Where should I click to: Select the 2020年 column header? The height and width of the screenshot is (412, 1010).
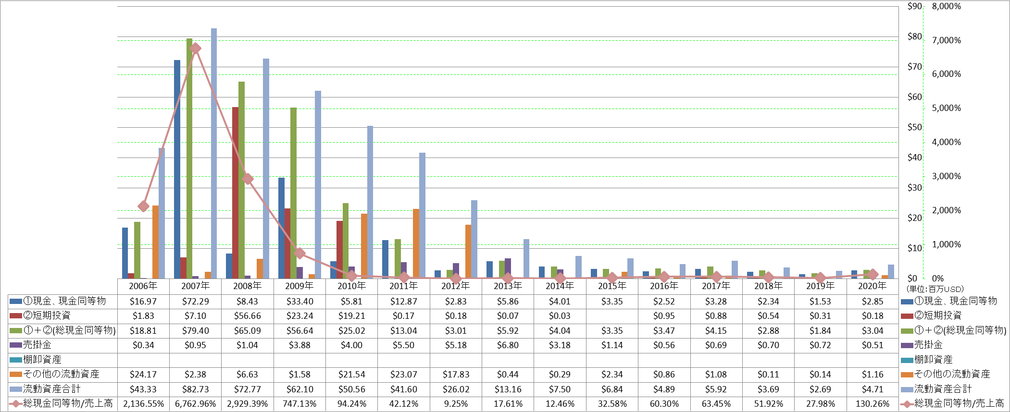[873, 286]
